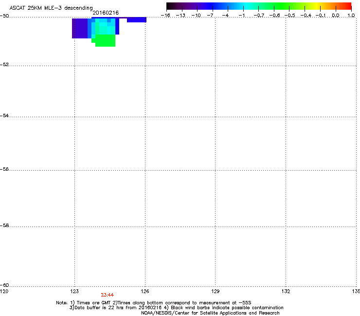Click the -13 colorbar tick label

(x=180, y=16)
